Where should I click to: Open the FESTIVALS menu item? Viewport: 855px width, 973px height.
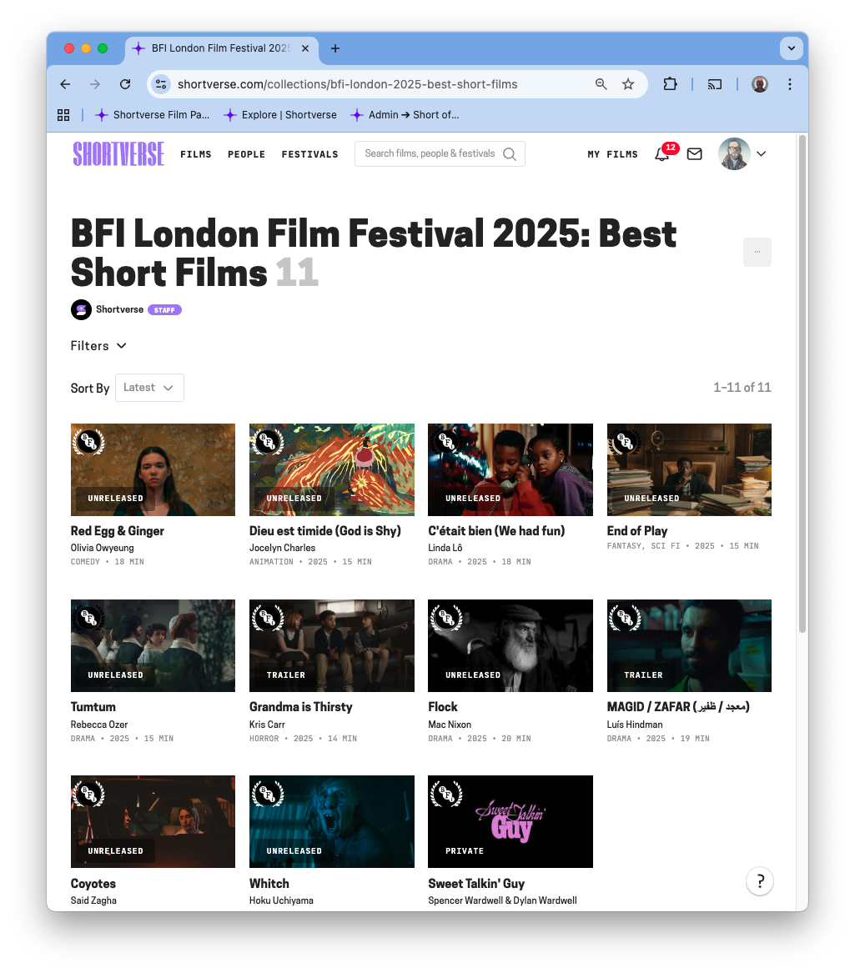(x=309, y=154)
